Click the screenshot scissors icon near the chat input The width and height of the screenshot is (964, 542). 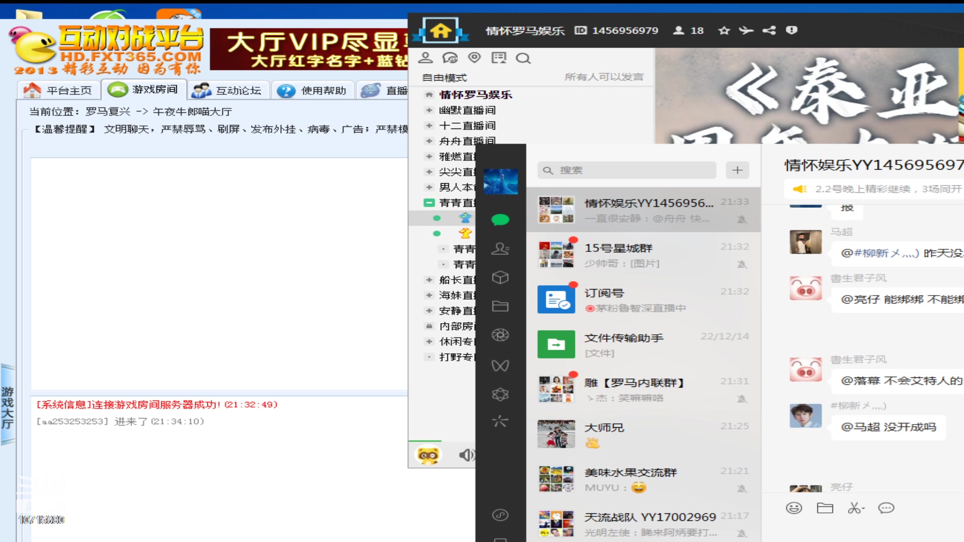(856, 508)
